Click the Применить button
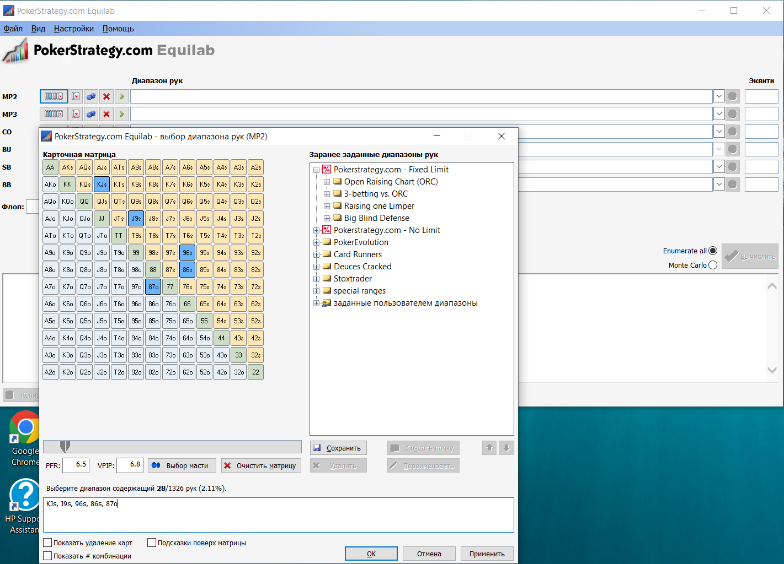The image size is (784, 564). 487,554
